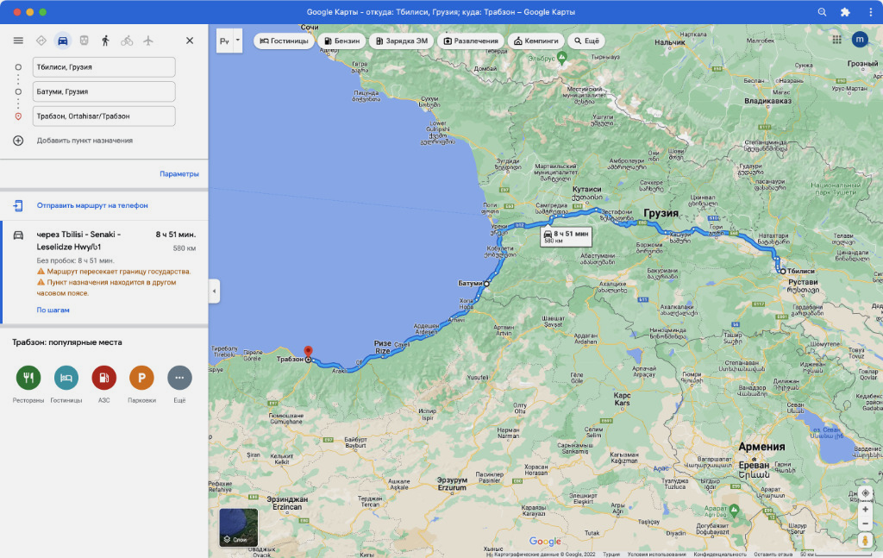Click the extensions puzzle icon

click(845, 12)
